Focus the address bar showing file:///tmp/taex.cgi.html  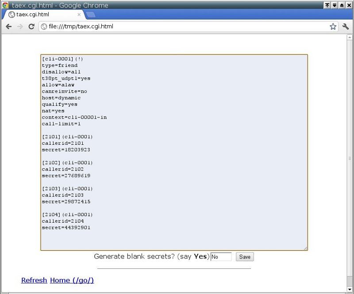point(186,27)
